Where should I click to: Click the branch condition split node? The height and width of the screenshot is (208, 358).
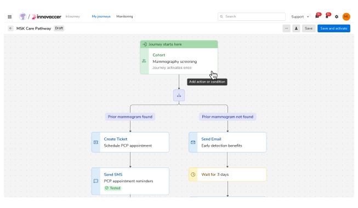(179, 95)
